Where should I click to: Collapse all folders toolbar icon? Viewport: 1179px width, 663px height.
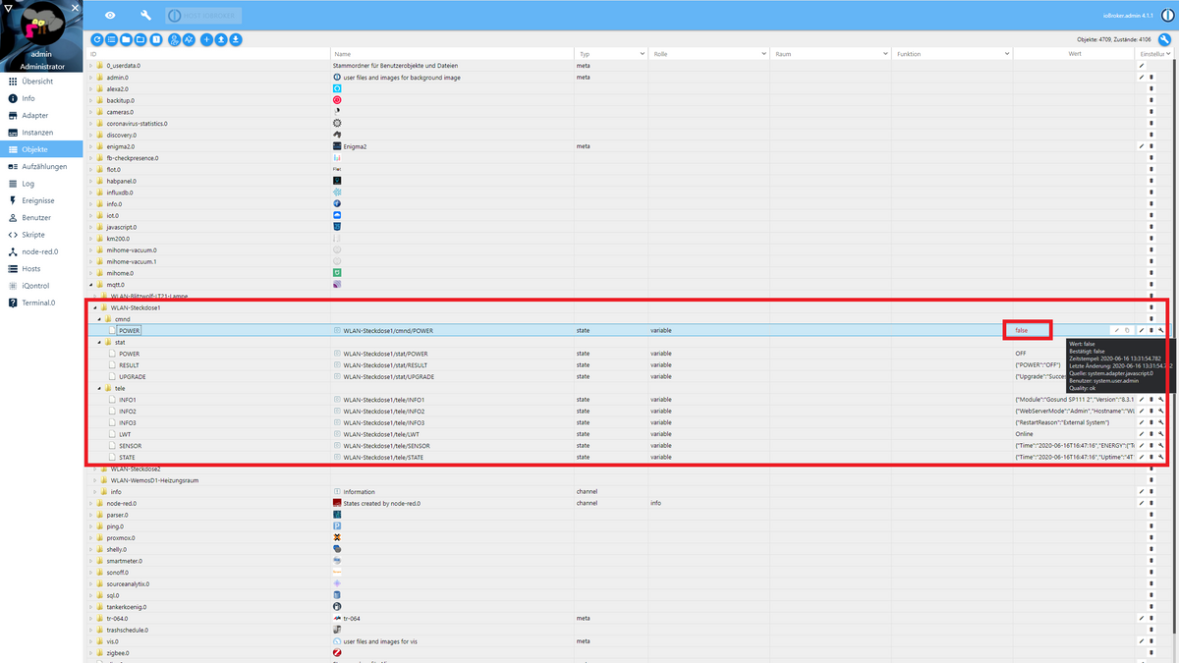(126, 39)
